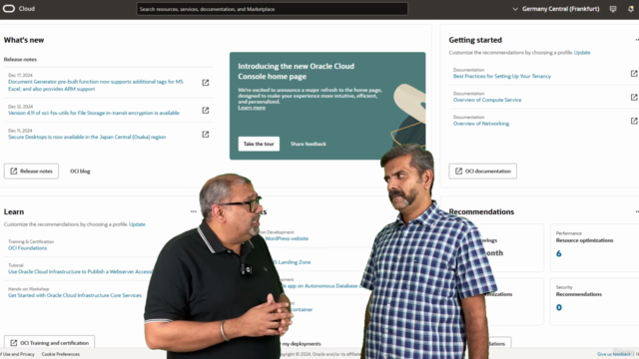Open the OCI blog link
639x359 pixels.
[80, 171]
